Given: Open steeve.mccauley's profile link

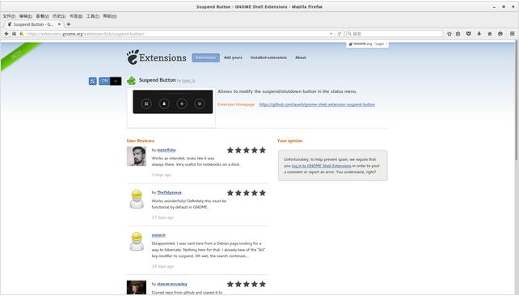Looking at the screenshot, I should [172, 284].
